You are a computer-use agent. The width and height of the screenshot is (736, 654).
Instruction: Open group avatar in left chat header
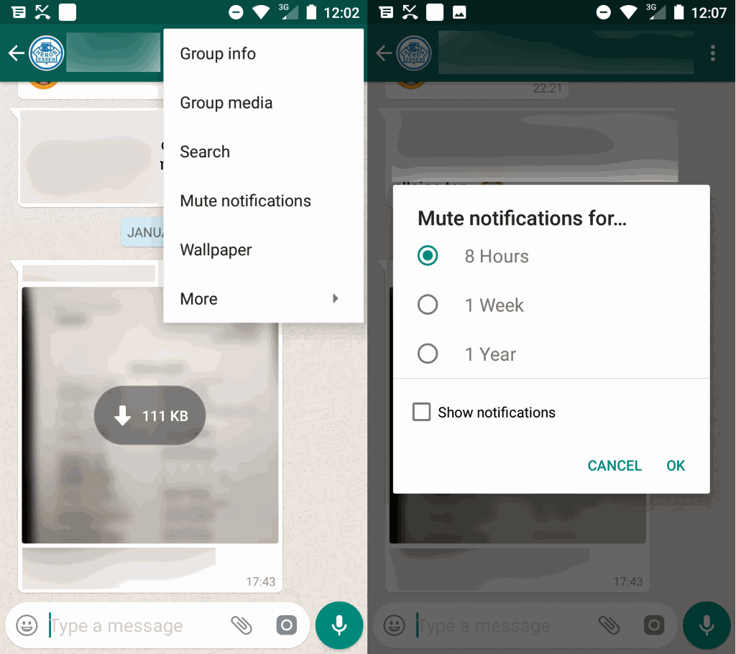[46, 53]
